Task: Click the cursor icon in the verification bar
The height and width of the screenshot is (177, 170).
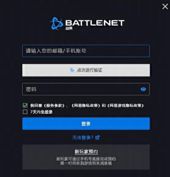Action: coord(72,70)
